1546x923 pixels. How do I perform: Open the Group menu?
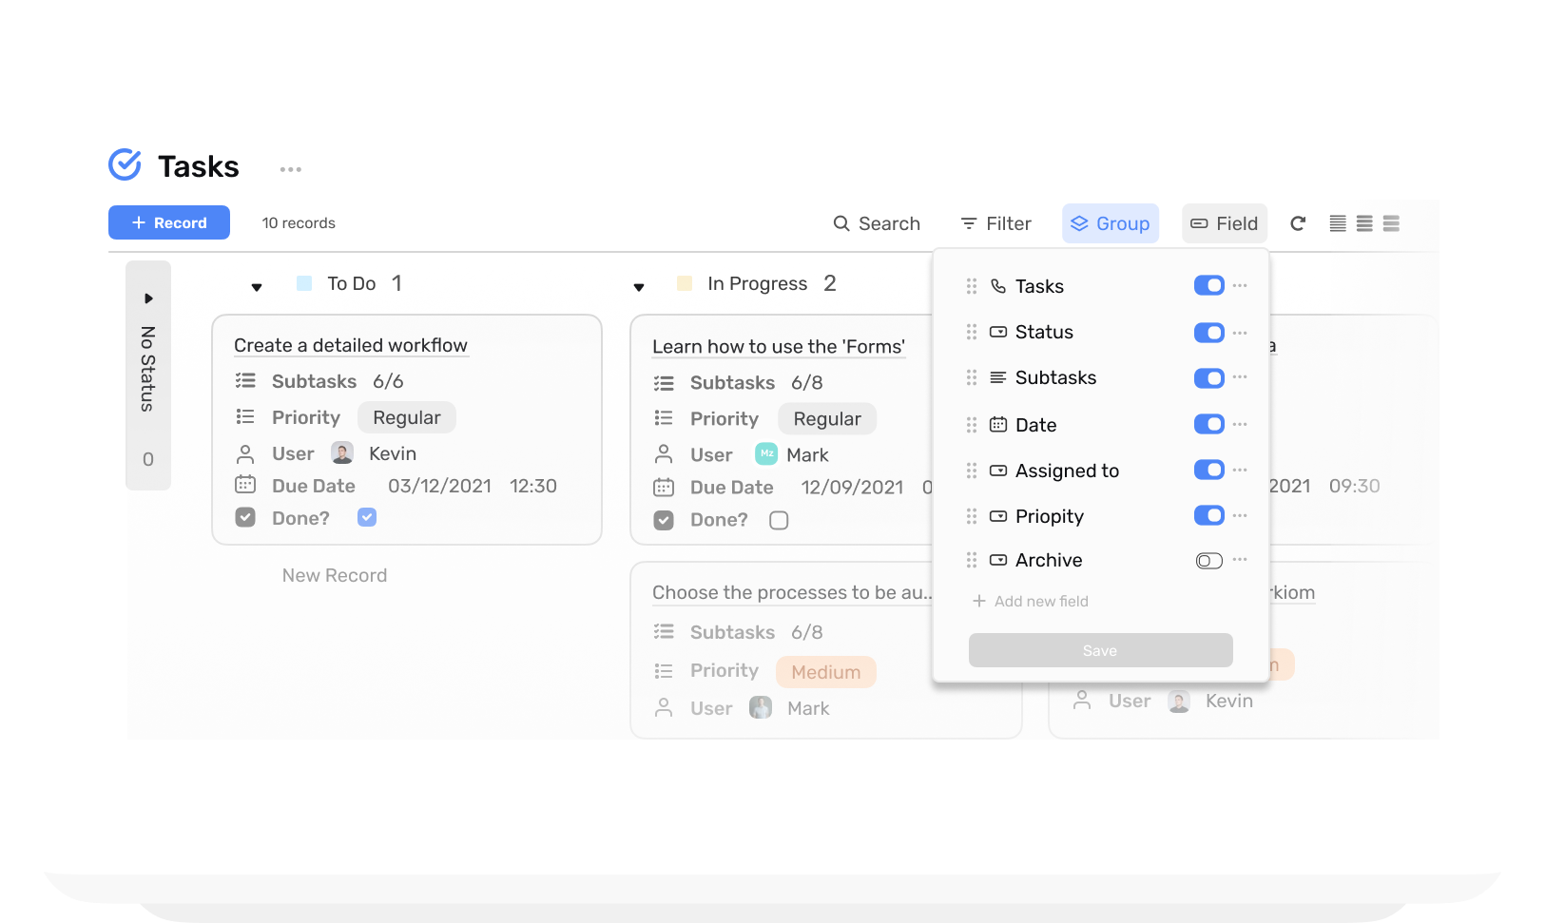(1110, 223)
